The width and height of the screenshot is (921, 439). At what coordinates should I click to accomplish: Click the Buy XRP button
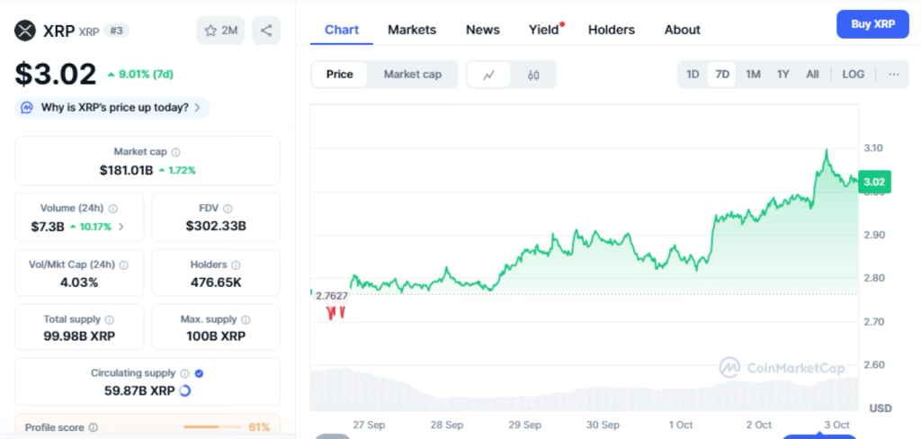(x=872, y=24)
